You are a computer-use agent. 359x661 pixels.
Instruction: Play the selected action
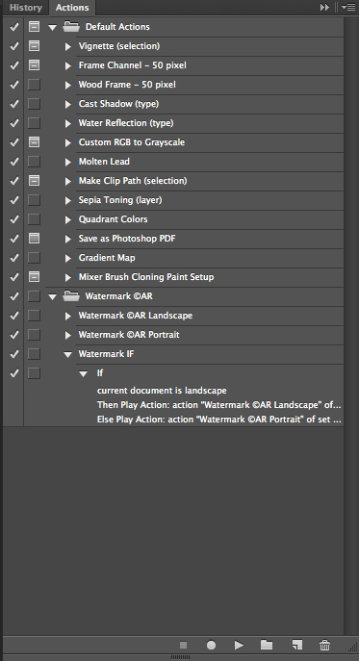click(240, 645)
